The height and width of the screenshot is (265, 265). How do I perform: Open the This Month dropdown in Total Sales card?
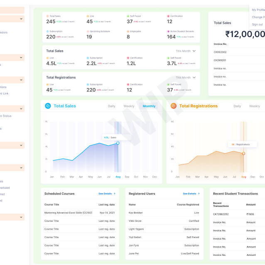[x=185, y=51]
